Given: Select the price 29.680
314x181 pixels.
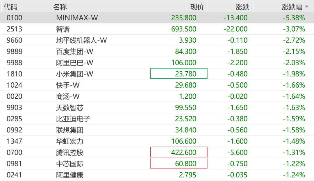Looking at the screenshot, I should [x=185, y=85].
